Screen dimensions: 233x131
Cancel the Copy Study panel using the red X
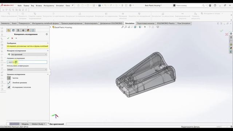pos(12,38)
